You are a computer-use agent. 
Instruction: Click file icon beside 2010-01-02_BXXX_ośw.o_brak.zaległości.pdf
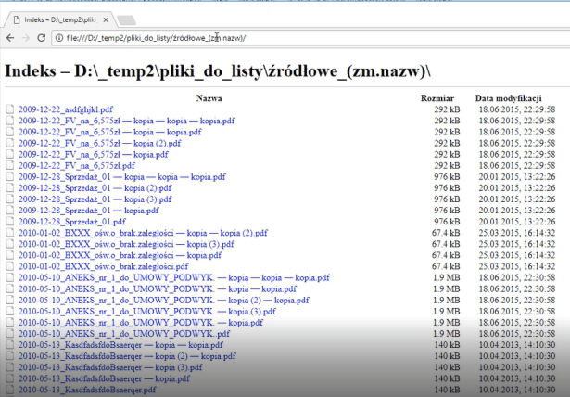(10, 266)
